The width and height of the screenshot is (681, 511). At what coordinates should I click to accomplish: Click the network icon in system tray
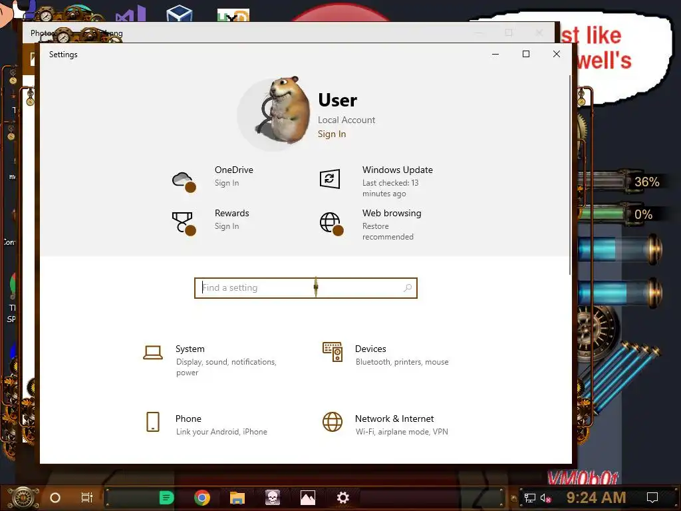[529, 498]
